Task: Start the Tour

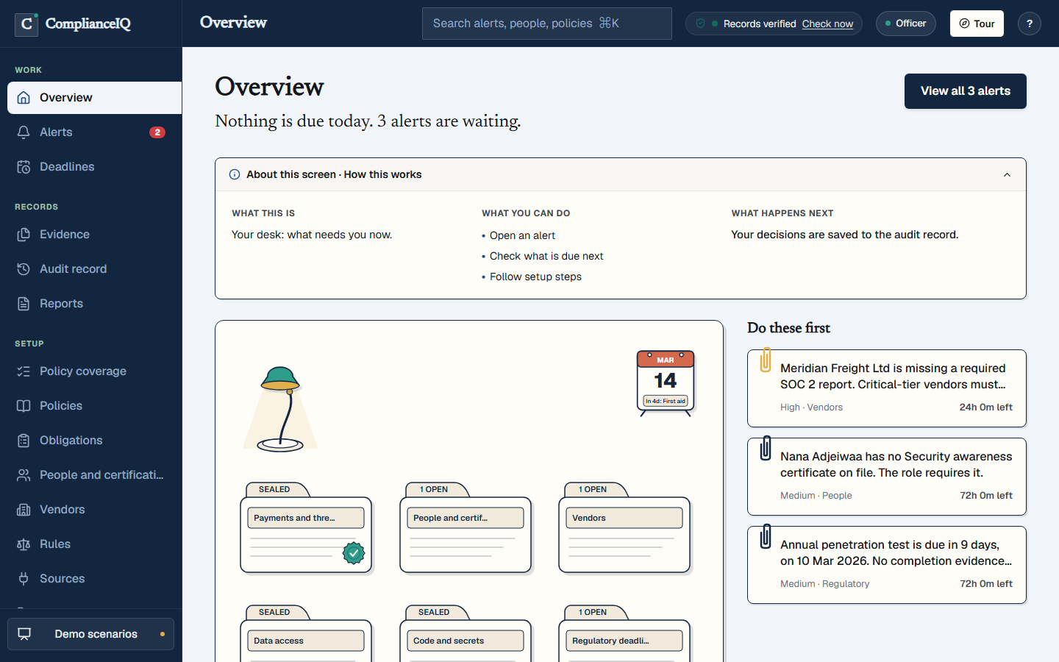Action: (977, 24)
